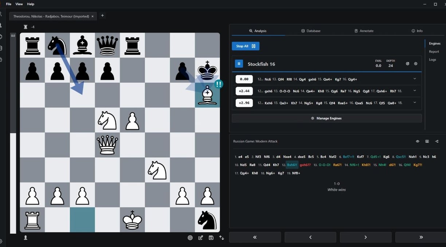
Task: Click the white knight on d5
Action: coord(107,120)
